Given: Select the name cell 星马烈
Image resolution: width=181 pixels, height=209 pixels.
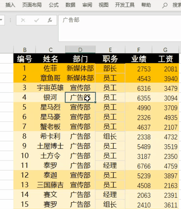Looking at the screenshot, I should pyautogui.click(x=51, y=107).
